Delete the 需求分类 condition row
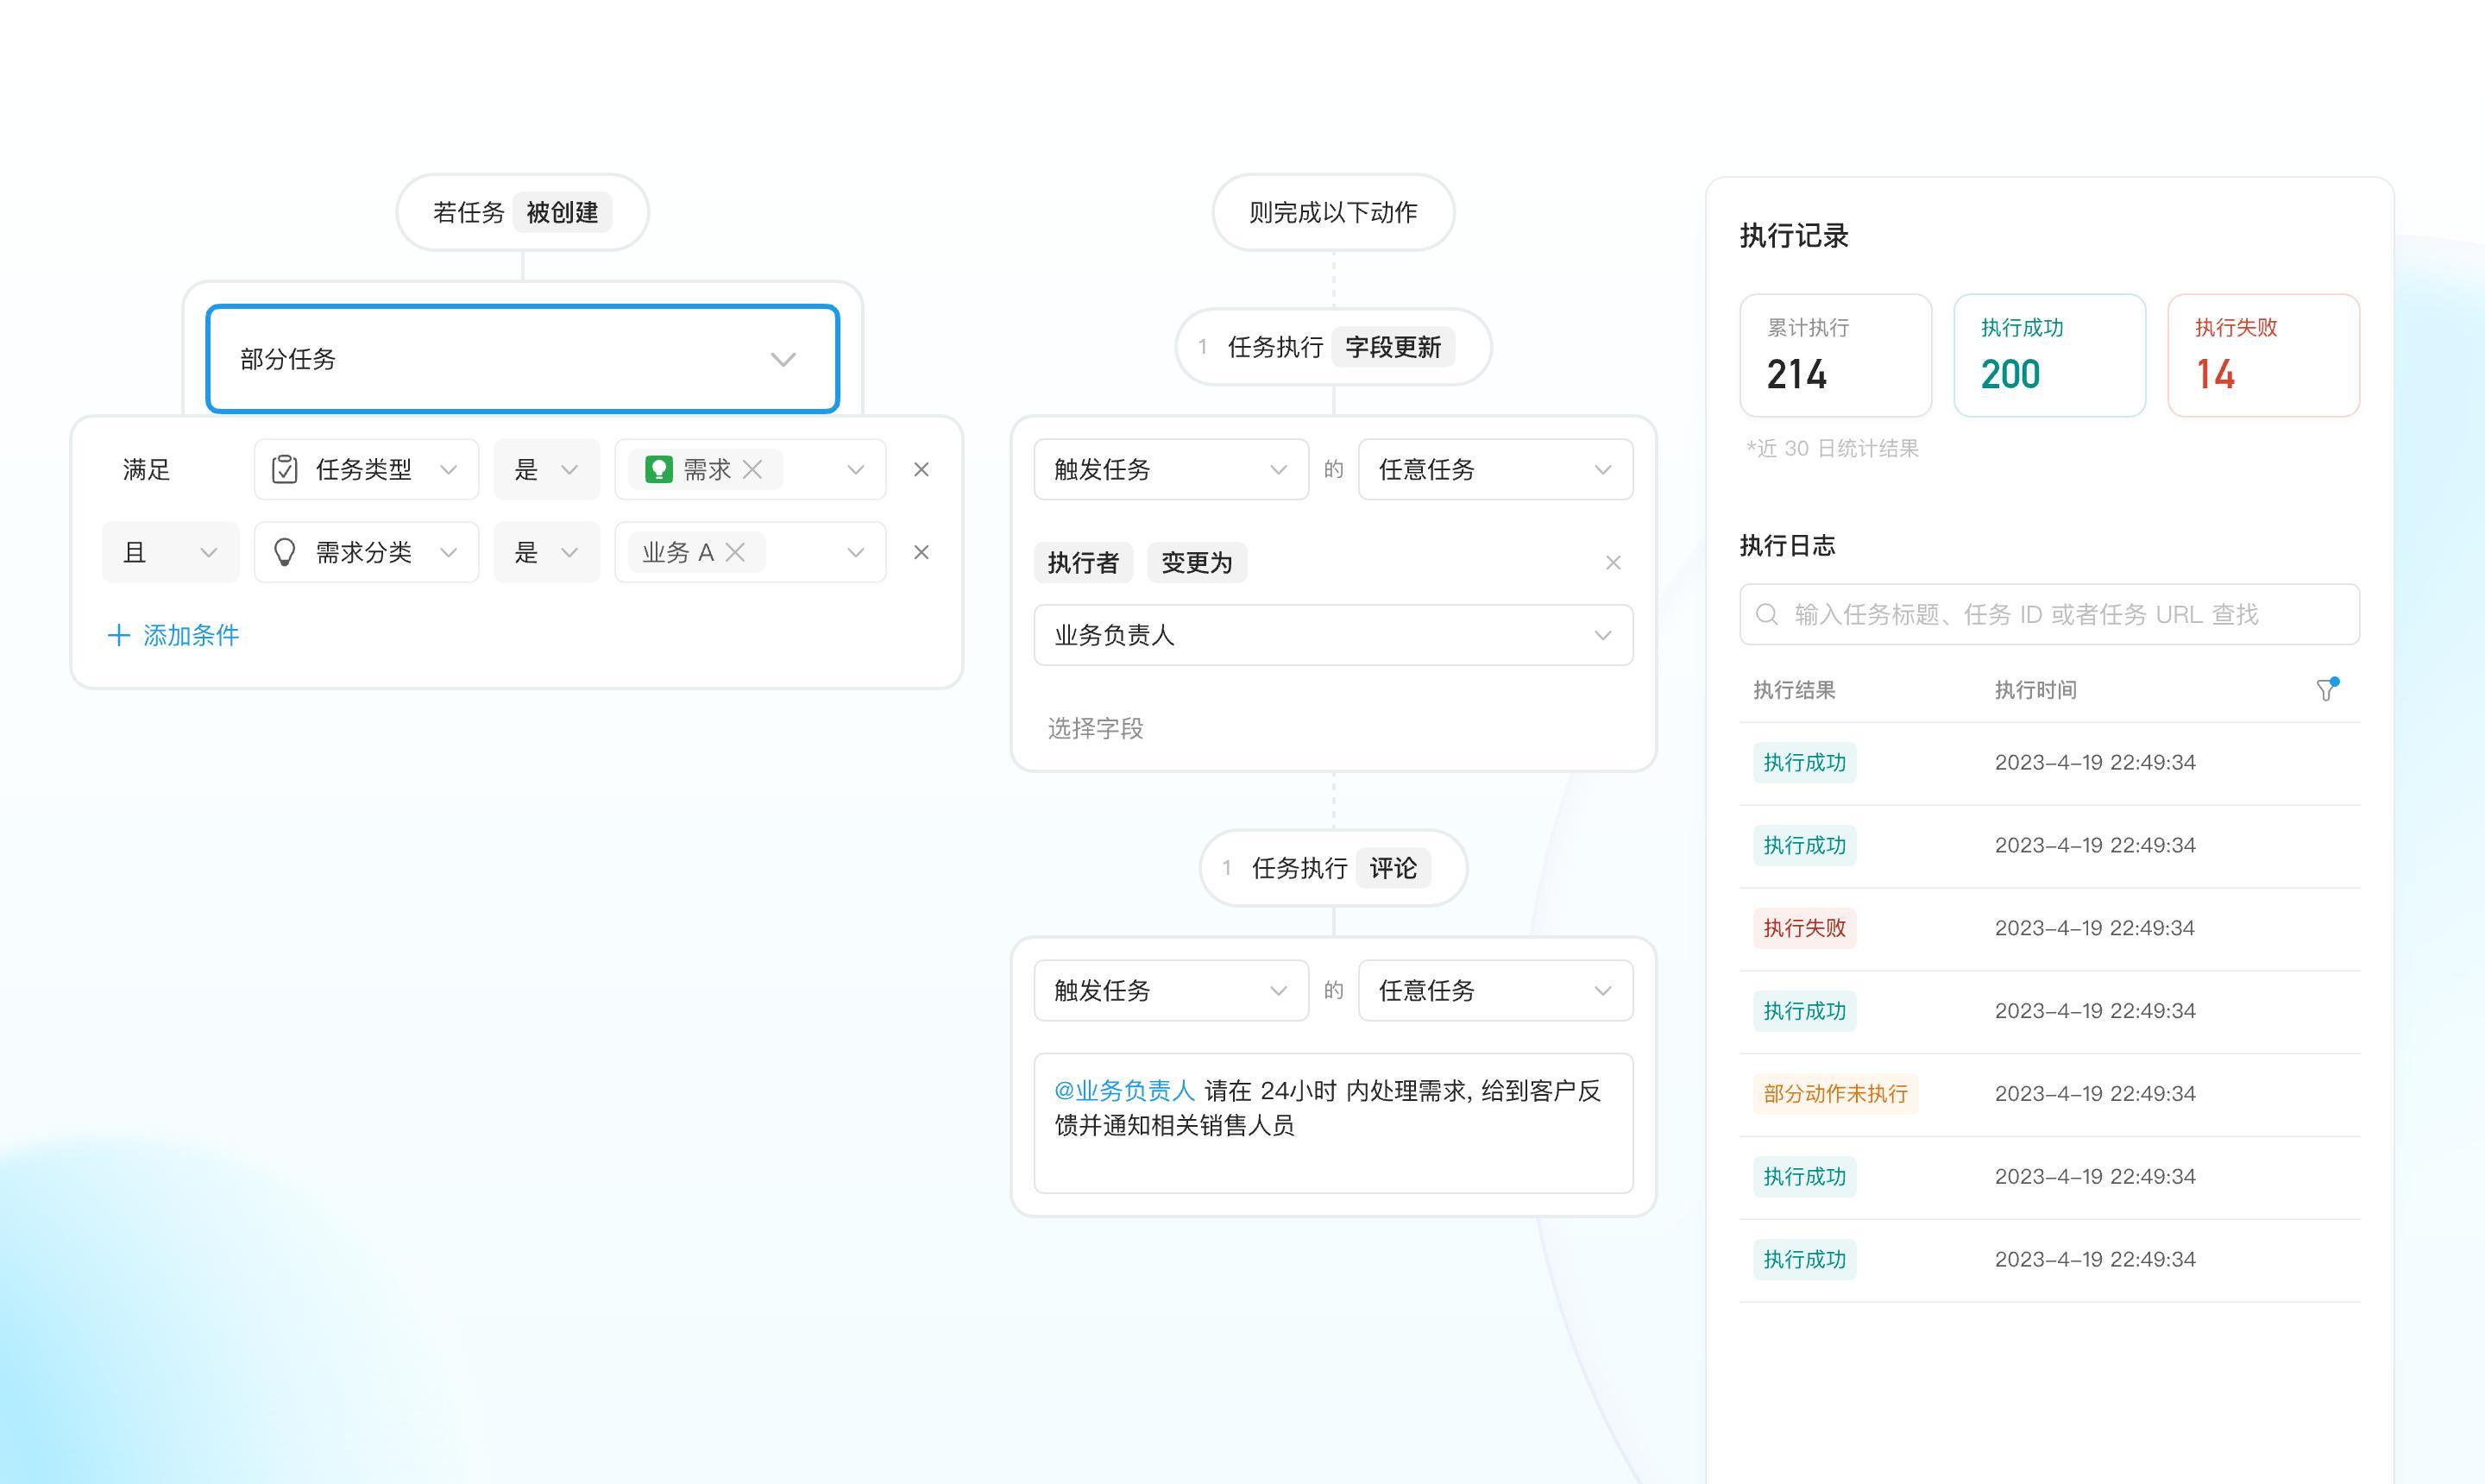The height and width of the screenshot is (1484, 2485). coord(921,552)
